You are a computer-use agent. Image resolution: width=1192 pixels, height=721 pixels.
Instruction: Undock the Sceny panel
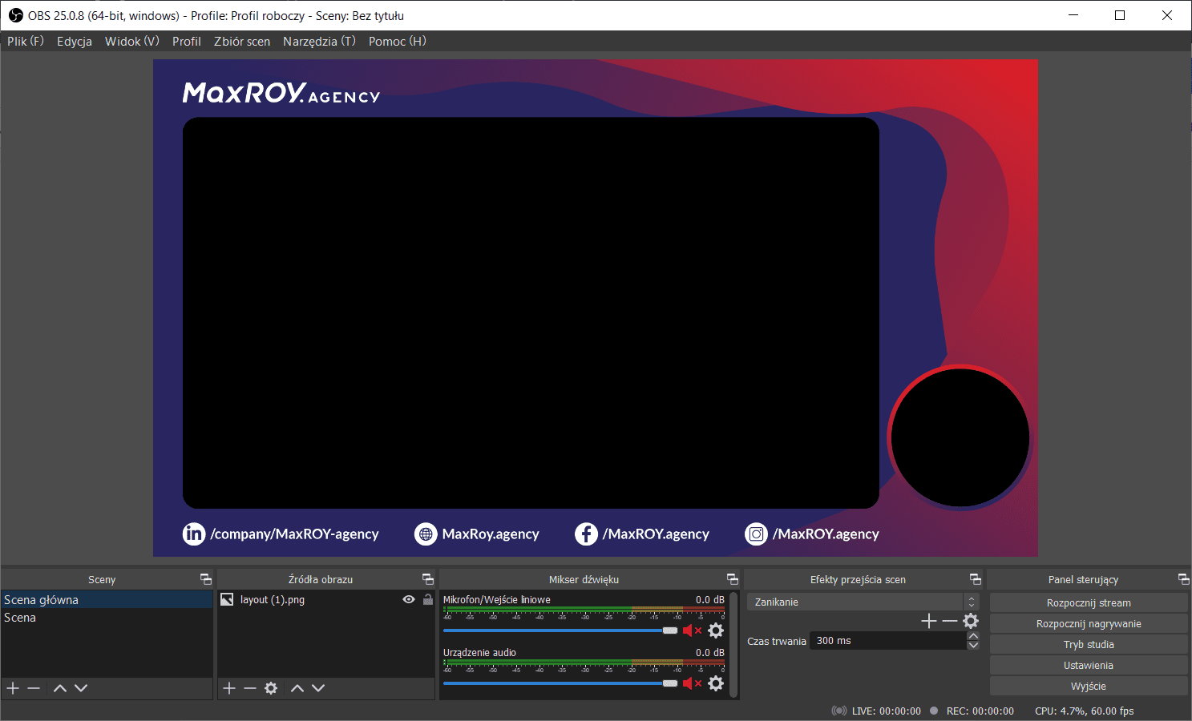click(x=205, y=579)
